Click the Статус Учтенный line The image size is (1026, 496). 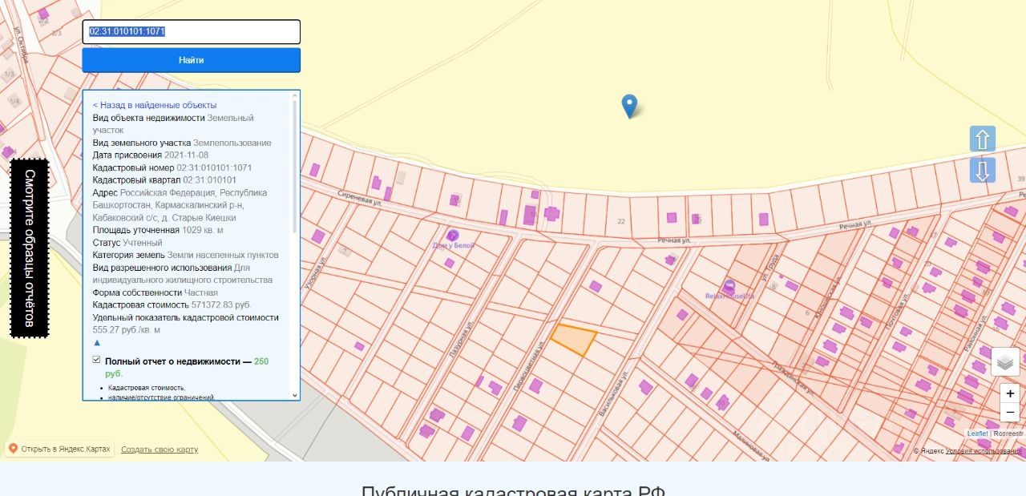pos(127,243)
